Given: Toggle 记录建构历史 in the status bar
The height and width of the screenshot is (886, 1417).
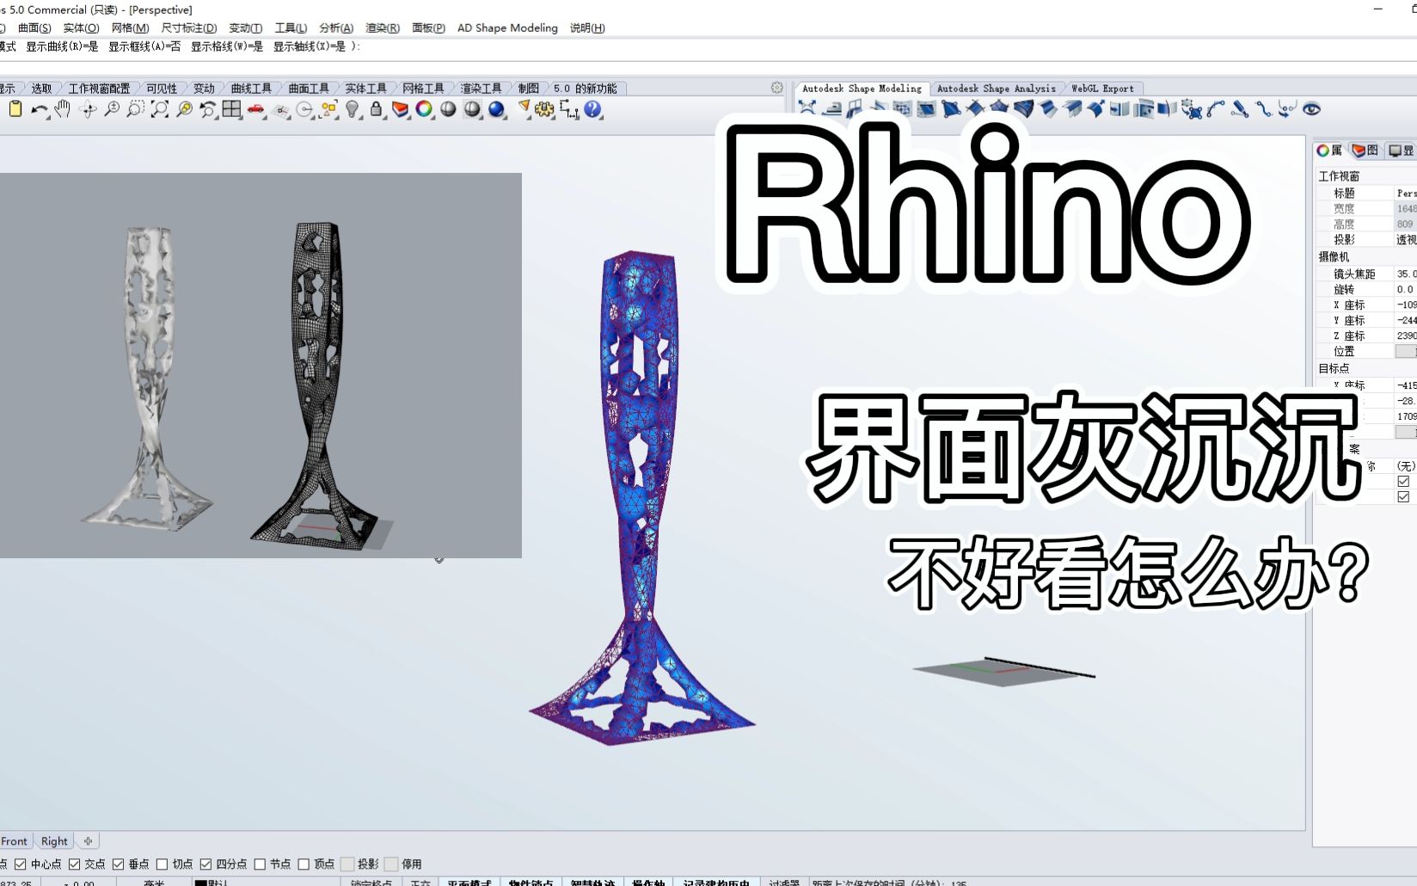Looking at the screenshot, I should (715, 883).
